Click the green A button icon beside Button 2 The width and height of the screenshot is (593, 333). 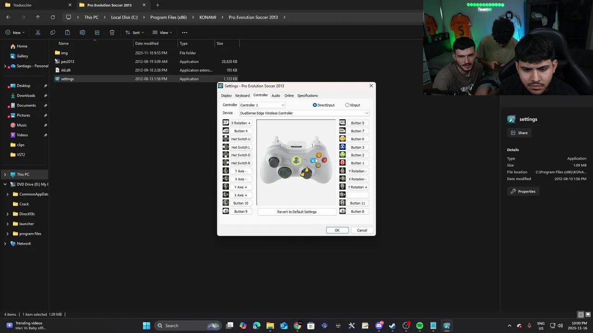click(342, 155)
